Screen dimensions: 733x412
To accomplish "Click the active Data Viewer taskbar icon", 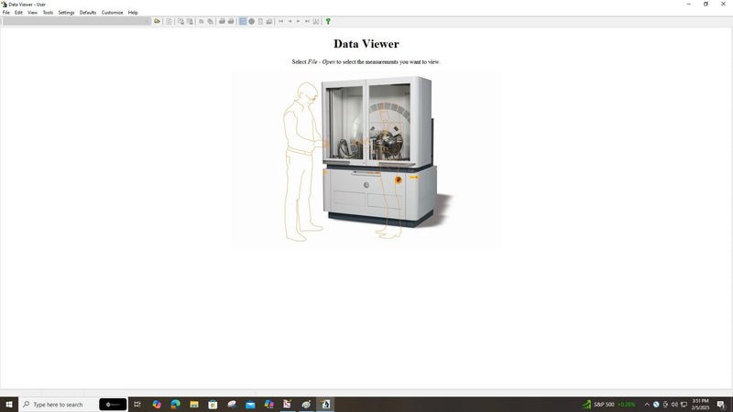I will [x=325, y=405].
